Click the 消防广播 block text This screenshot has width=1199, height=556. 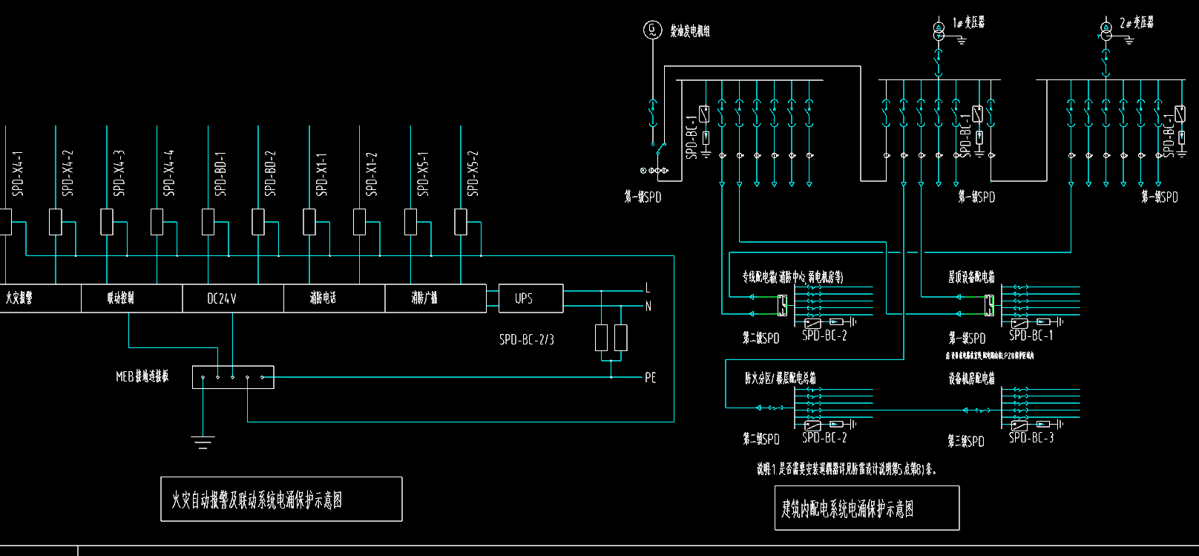[424, 298]
